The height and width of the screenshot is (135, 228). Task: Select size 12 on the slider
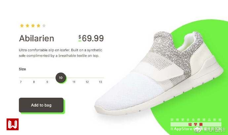[x=87, y=82]
